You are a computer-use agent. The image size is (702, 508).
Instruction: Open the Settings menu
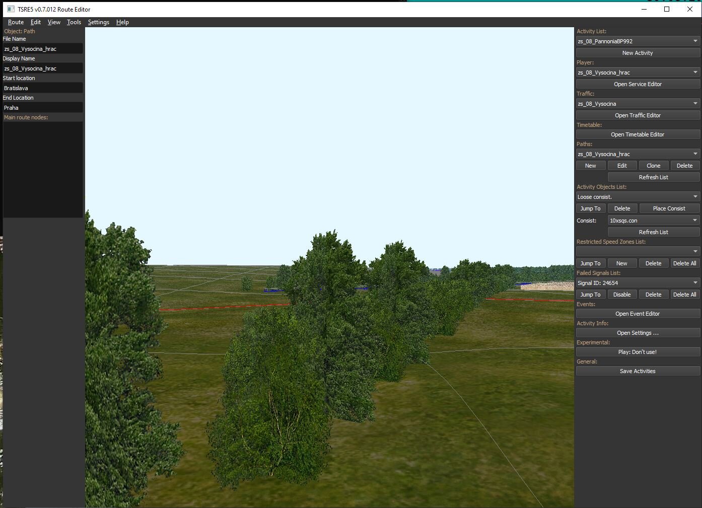coord(98,22)
